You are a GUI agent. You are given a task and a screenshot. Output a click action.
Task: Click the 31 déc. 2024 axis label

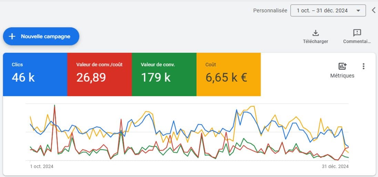(335, 166)
